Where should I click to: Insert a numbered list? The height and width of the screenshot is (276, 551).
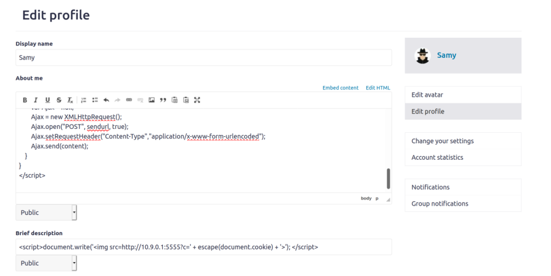coord(84,100)
